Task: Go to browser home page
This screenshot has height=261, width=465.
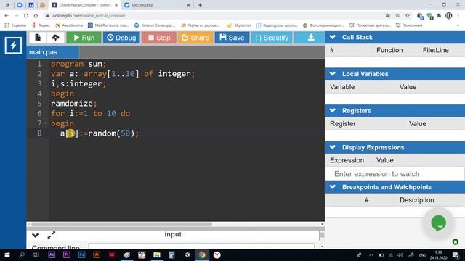Action: pyautogui.click(x=36, y=16)
